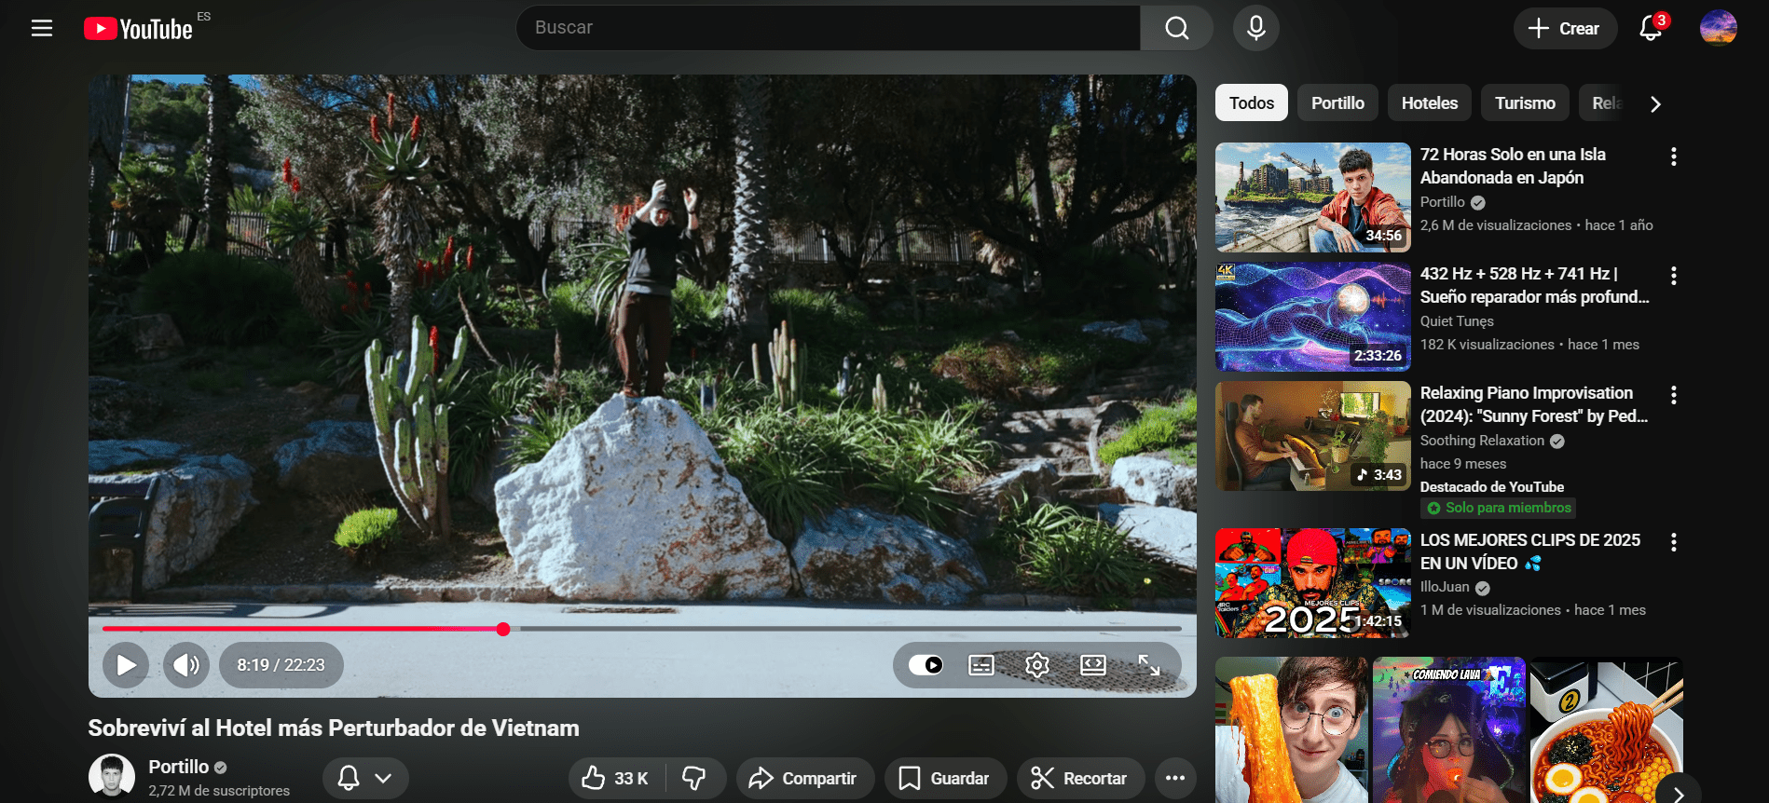Click the red video progress bar handle
The image size is (1769, 803).
[503, 629]
